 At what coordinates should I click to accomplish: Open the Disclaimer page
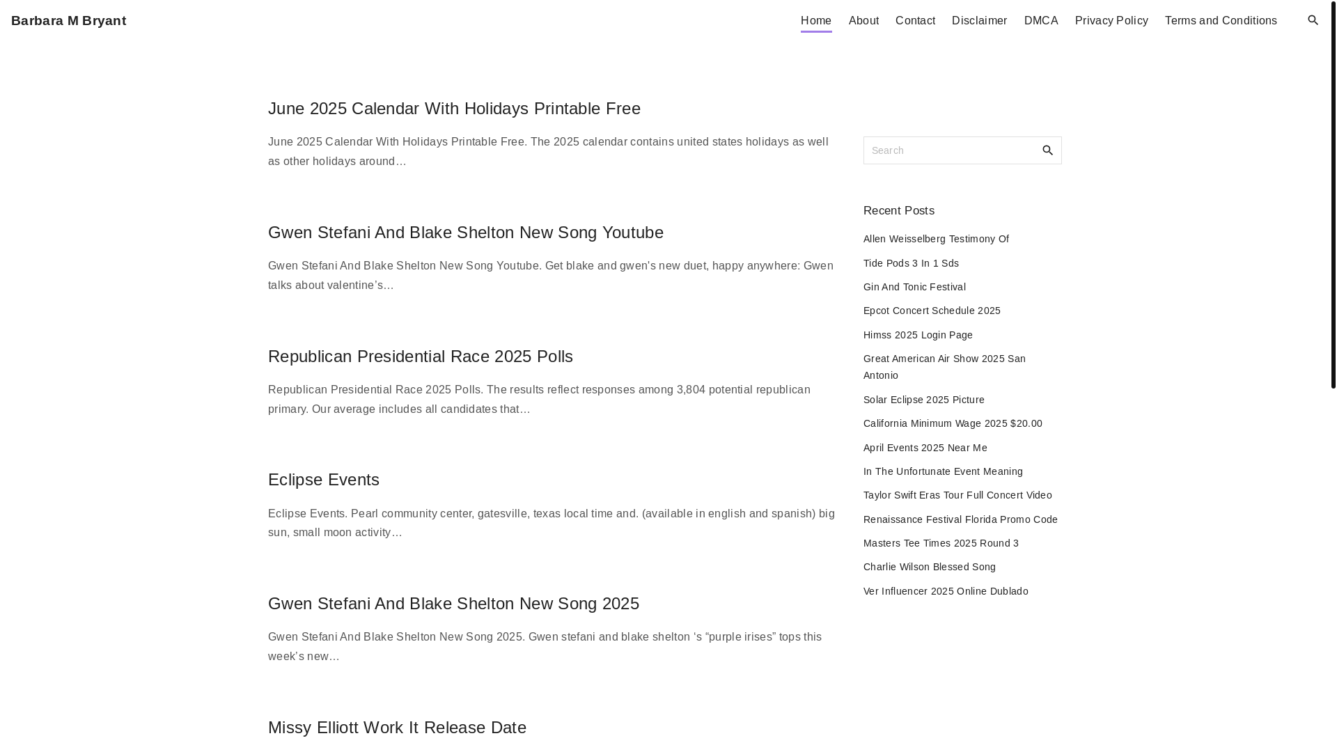(979, 21)
